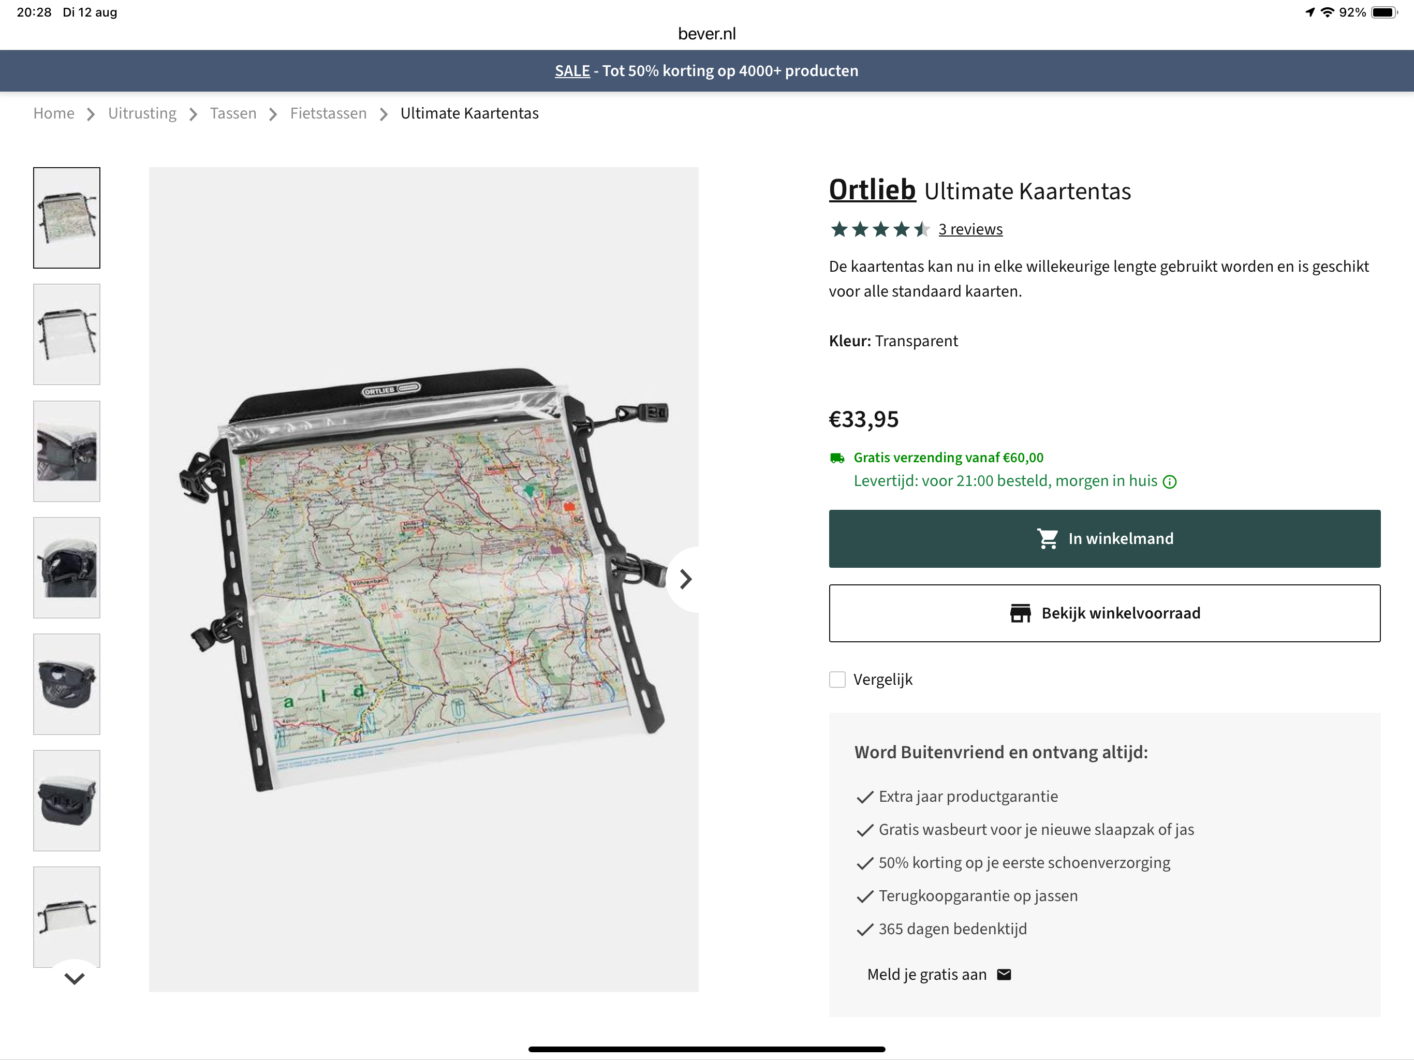The width and height of the screenshot is (1414, 1060).
Task: Click the envelope icon beside Meld je gratis aan
Action: point(1004,974)
